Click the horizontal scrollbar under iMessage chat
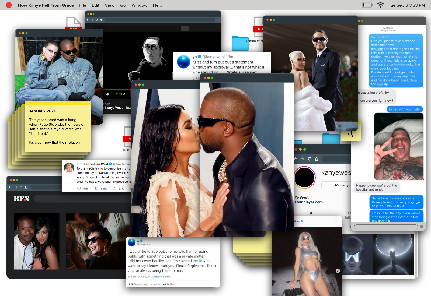The height and width of the screenshot is (296, 431). point(386,227)
